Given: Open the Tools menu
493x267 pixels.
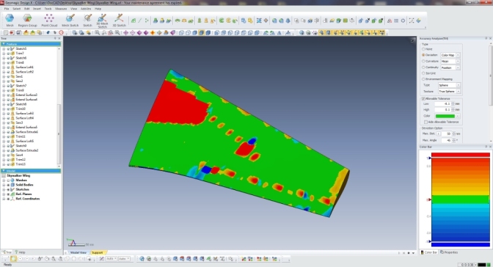Looking at the screenshot, I should click(48, 9).
